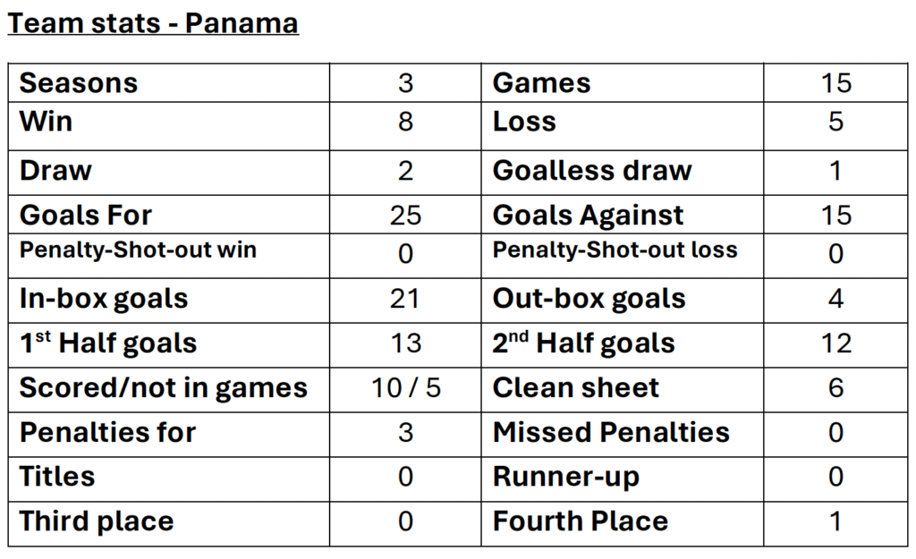Click the Penalty-Shot-out loss value 0
The height and width of the screenshot is (559, 916).
[x=836, y=253]
